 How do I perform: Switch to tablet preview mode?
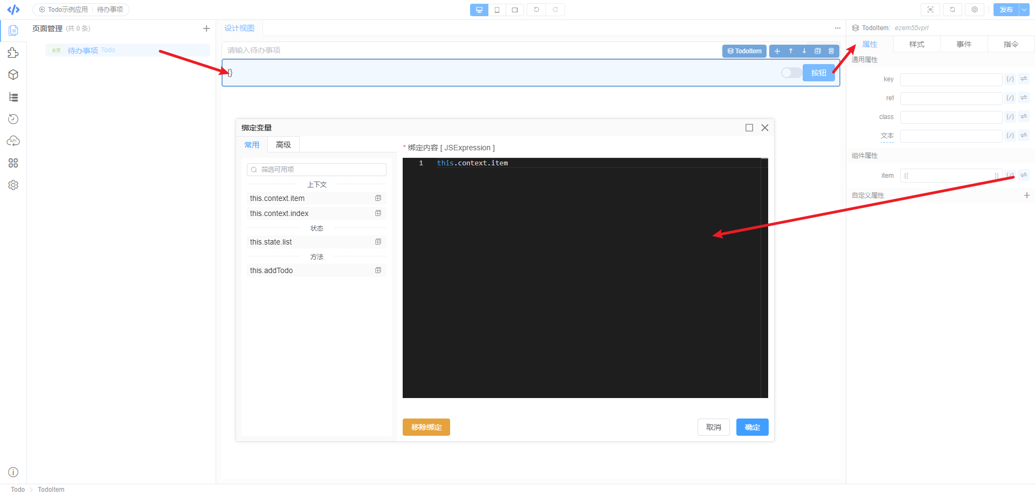515,10
